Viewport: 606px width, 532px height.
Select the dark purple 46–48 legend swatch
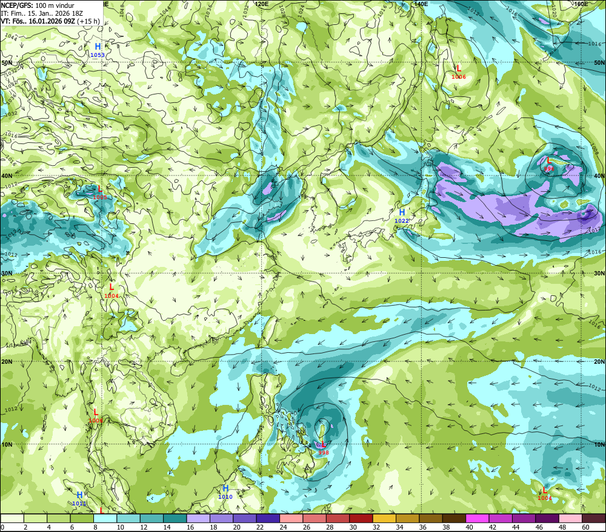pos(547,518)
